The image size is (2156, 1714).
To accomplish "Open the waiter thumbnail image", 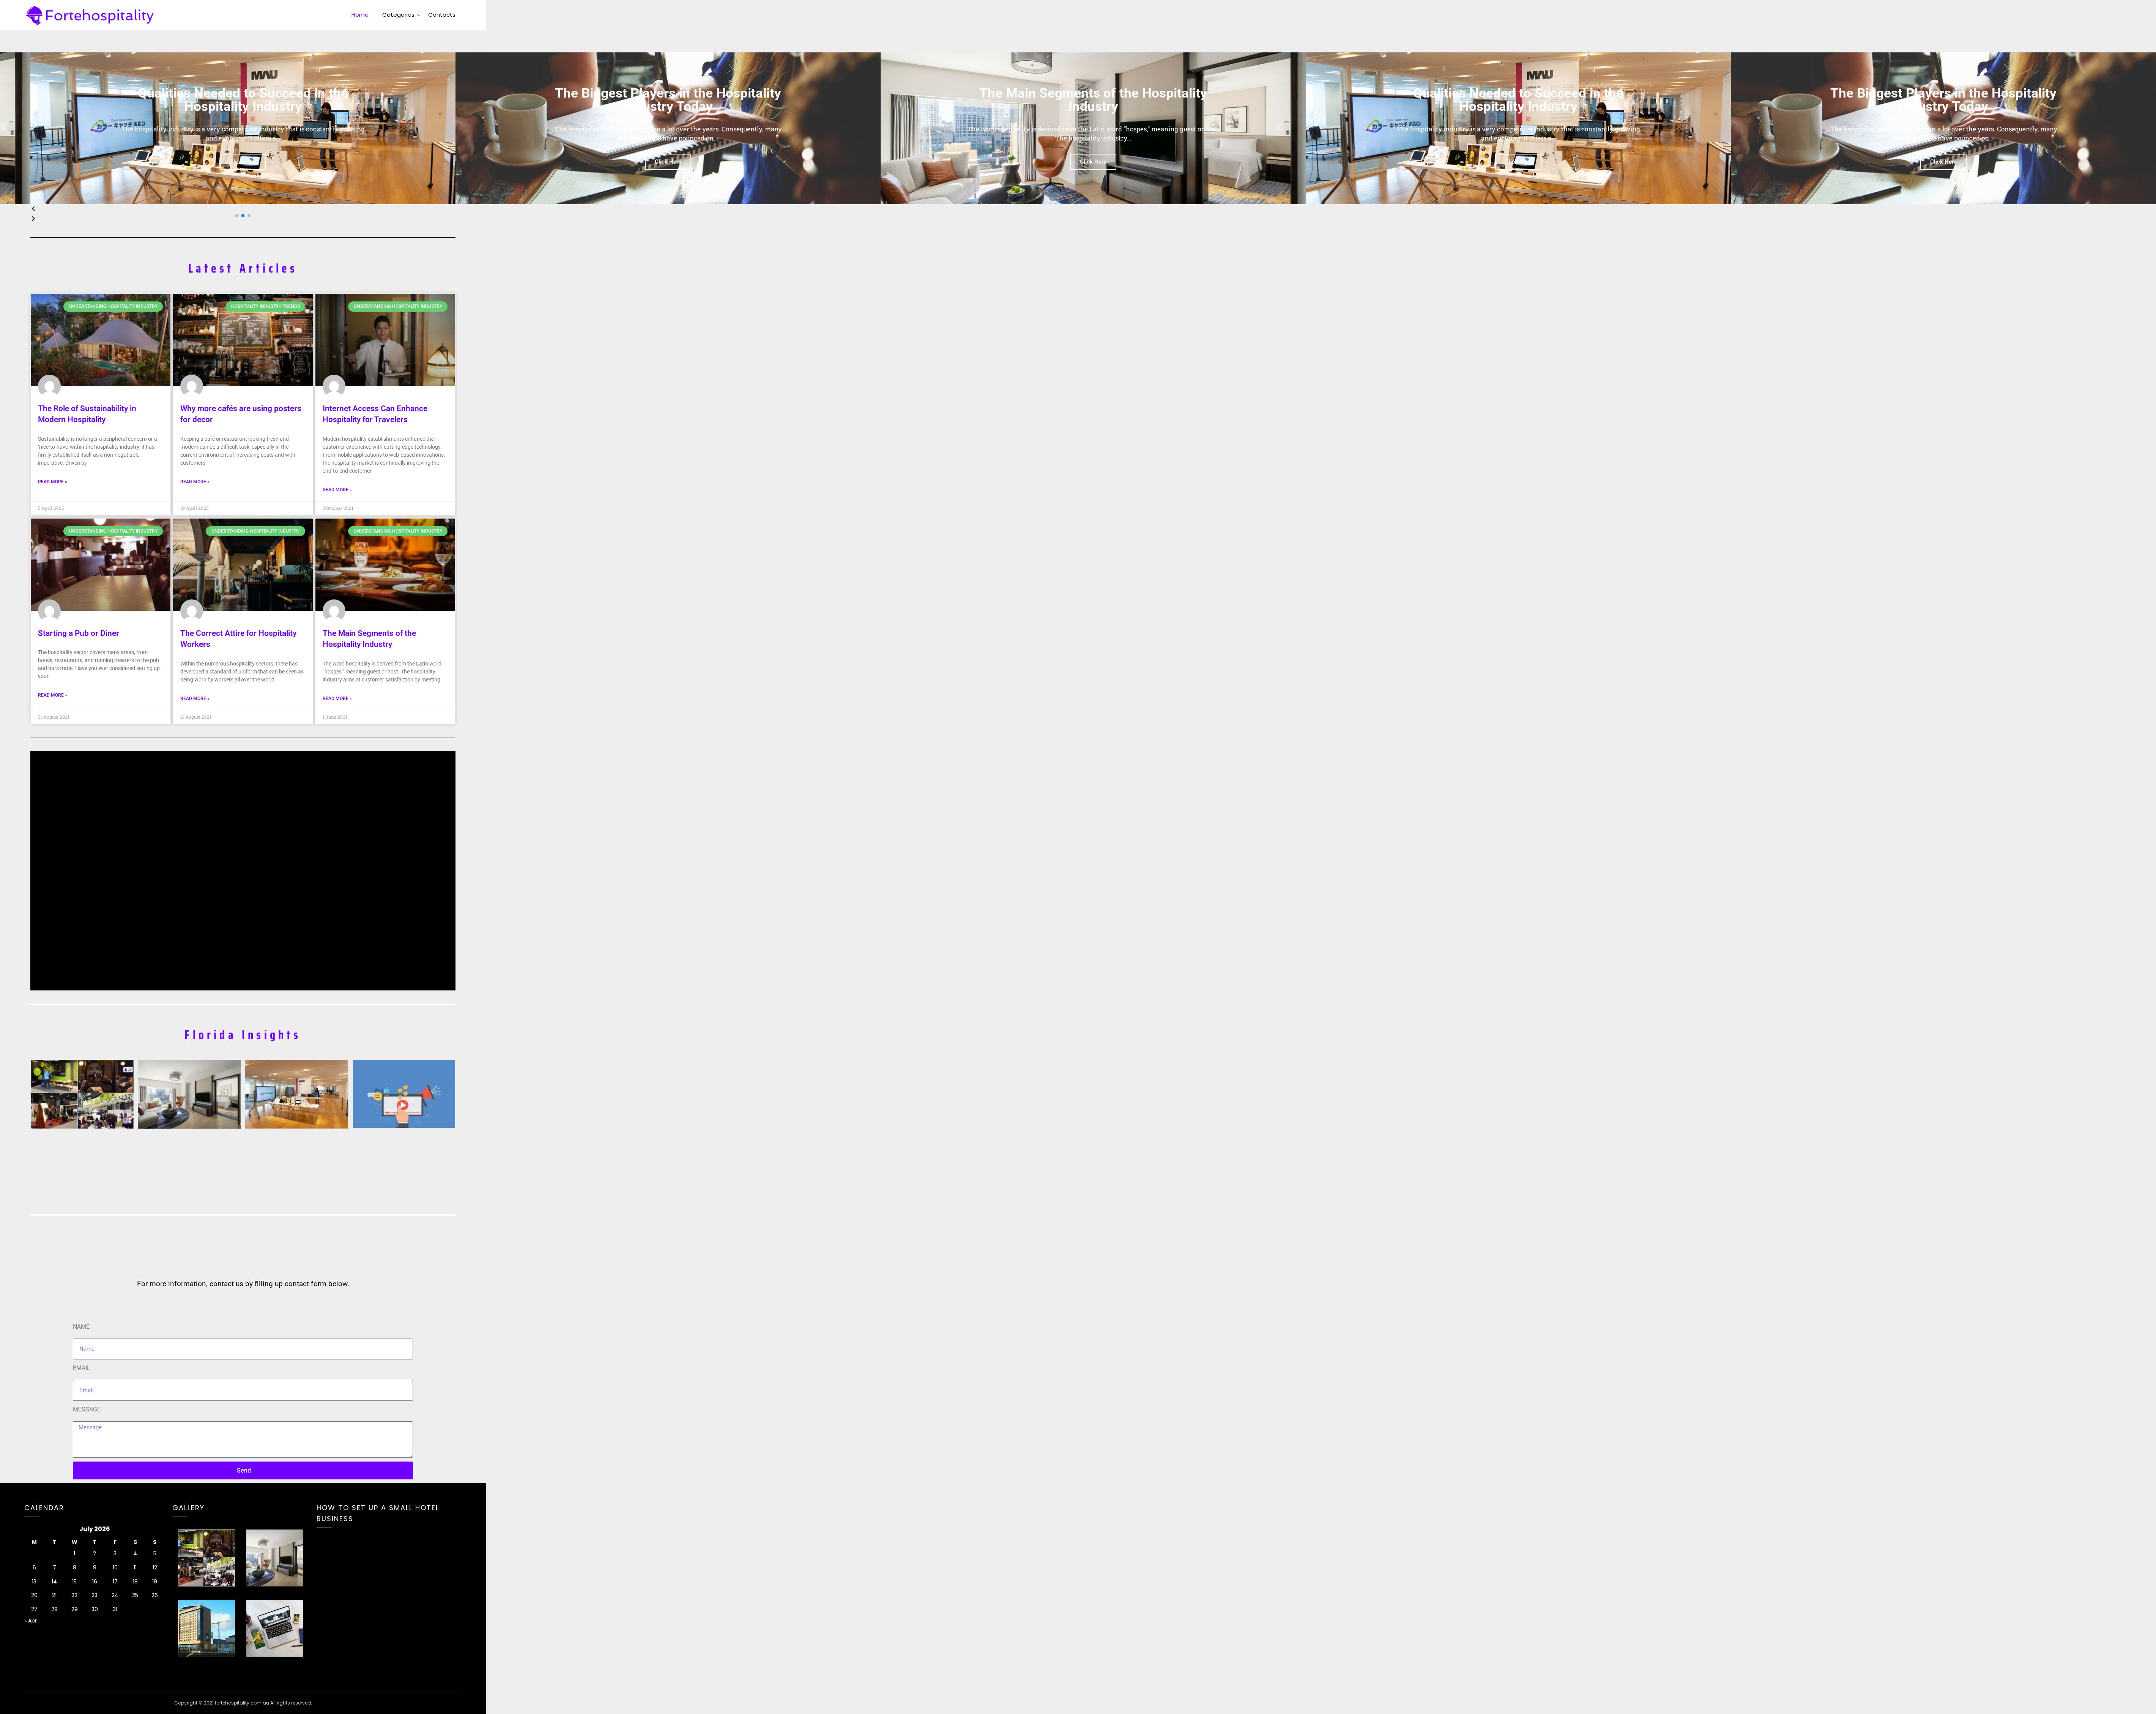I will (x=385, y=340).
